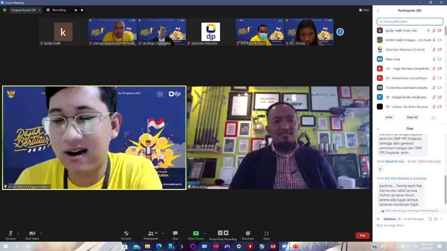447x251 pixels.
Task: Click the Mute All button
Action: click(412, 117)
